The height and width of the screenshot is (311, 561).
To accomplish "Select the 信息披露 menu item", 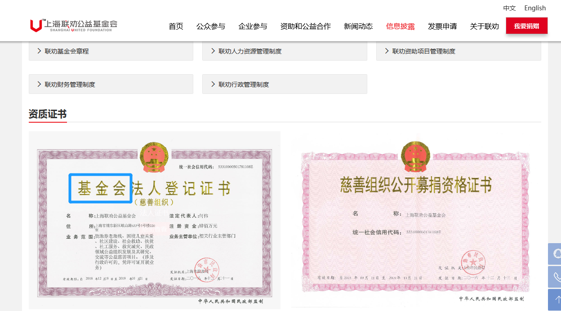I will click(x=400, y=26).
